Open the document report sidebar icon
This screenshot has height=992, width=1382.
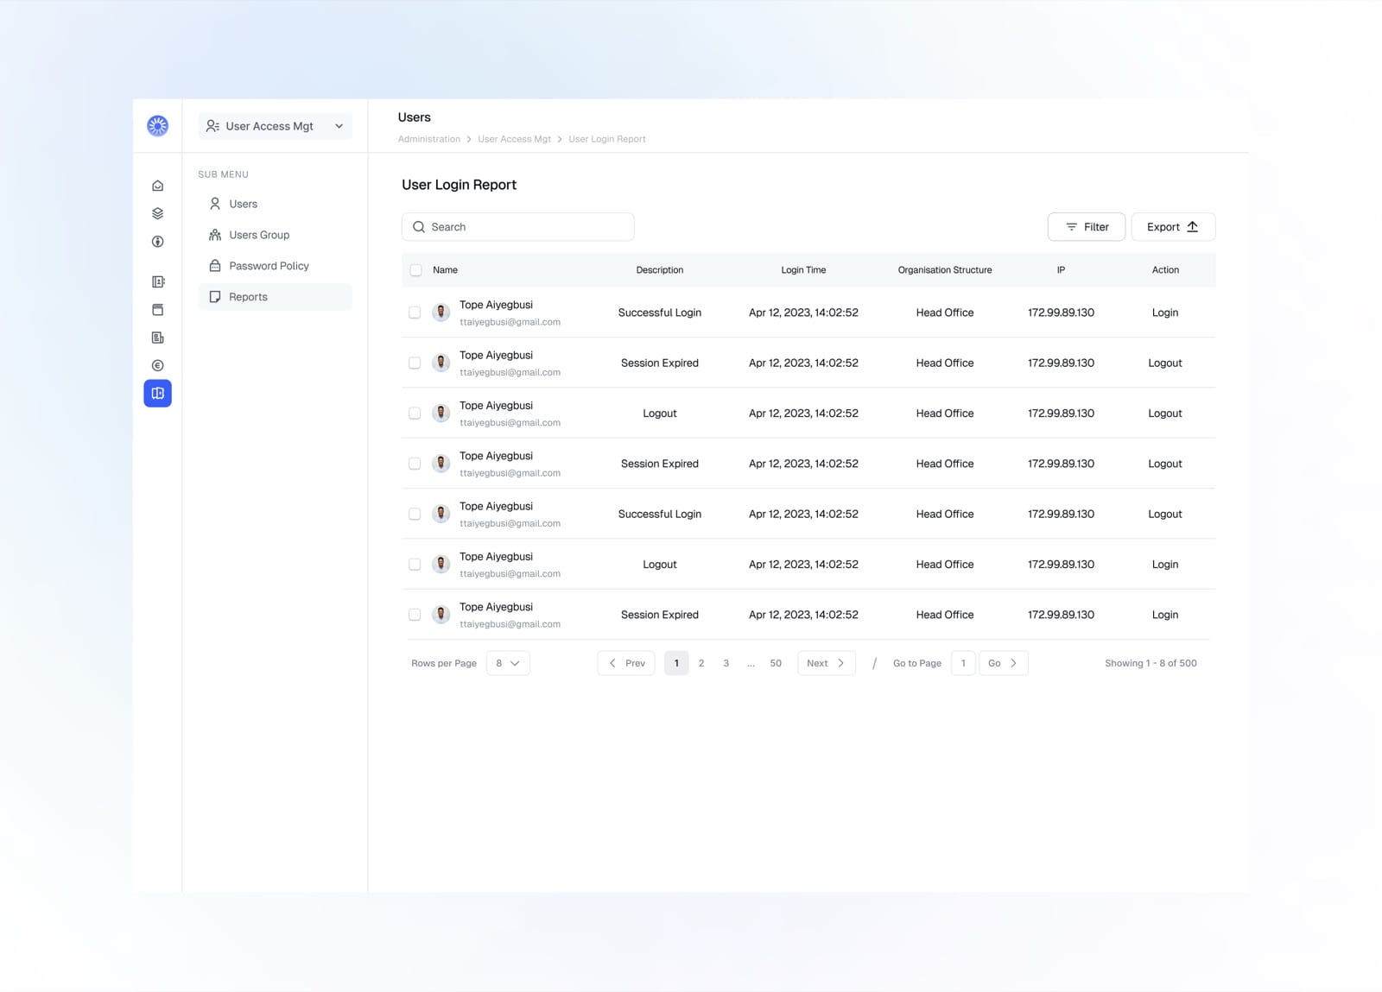coord(157,338)
